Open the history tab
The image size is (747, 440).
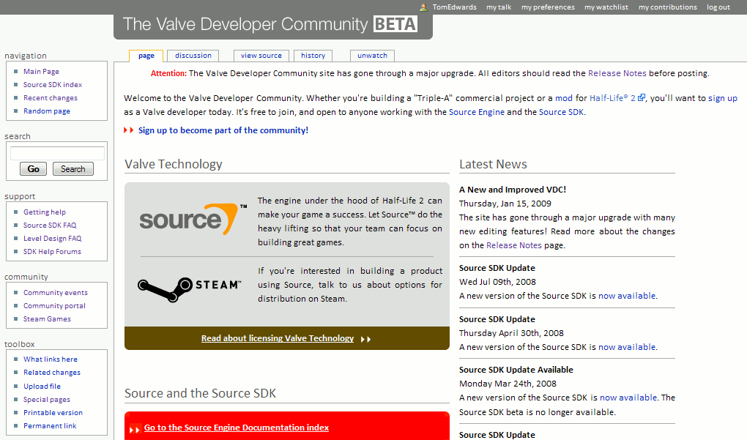[313, 55]
